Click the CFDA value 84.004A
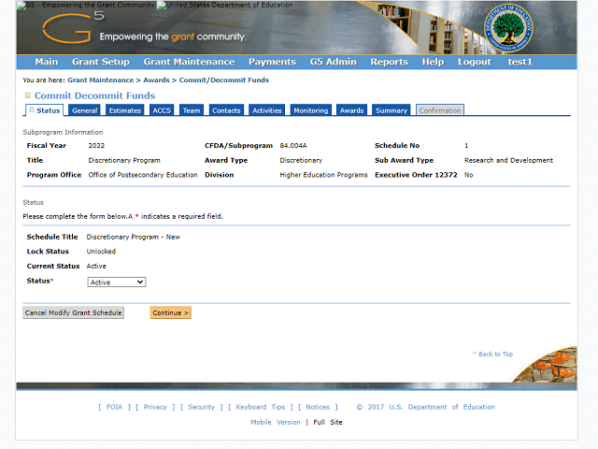 tap(293, 146)
